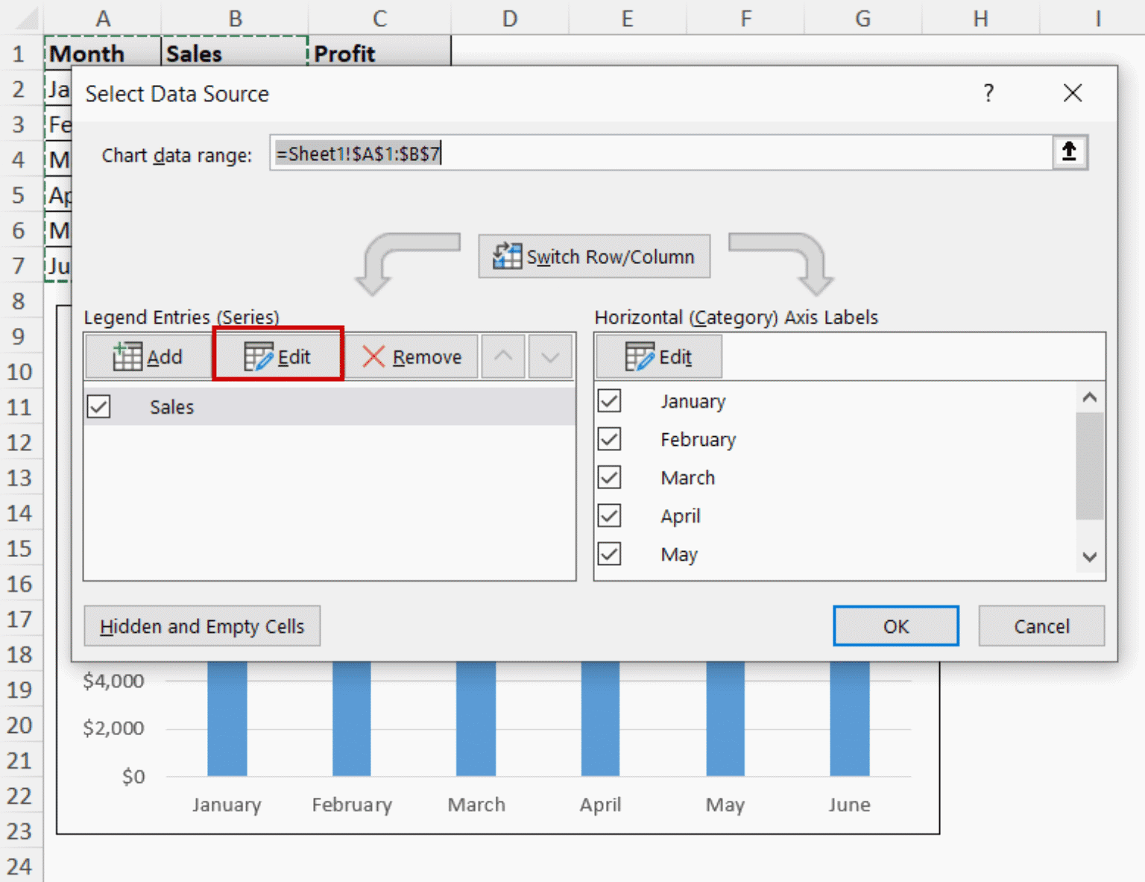
Task: Add a new legend entry series
Action: 147,356
